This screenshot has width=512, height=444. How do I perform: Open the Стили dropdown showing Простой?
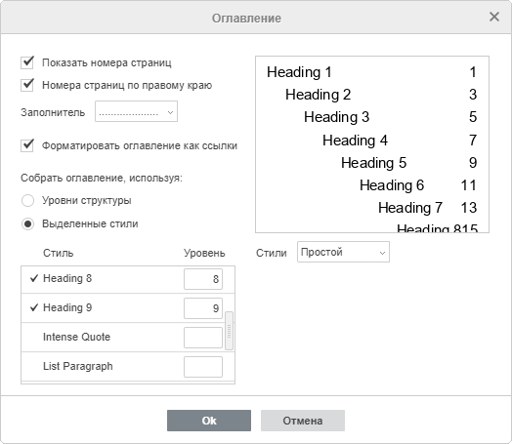tap(343, 252)
